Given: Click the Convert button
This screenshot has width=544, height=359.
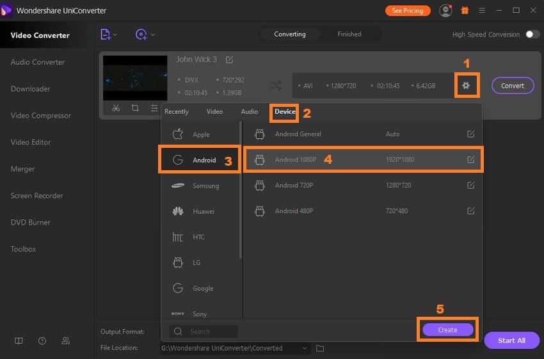Looking at the screenshot, I should point(513,86).
